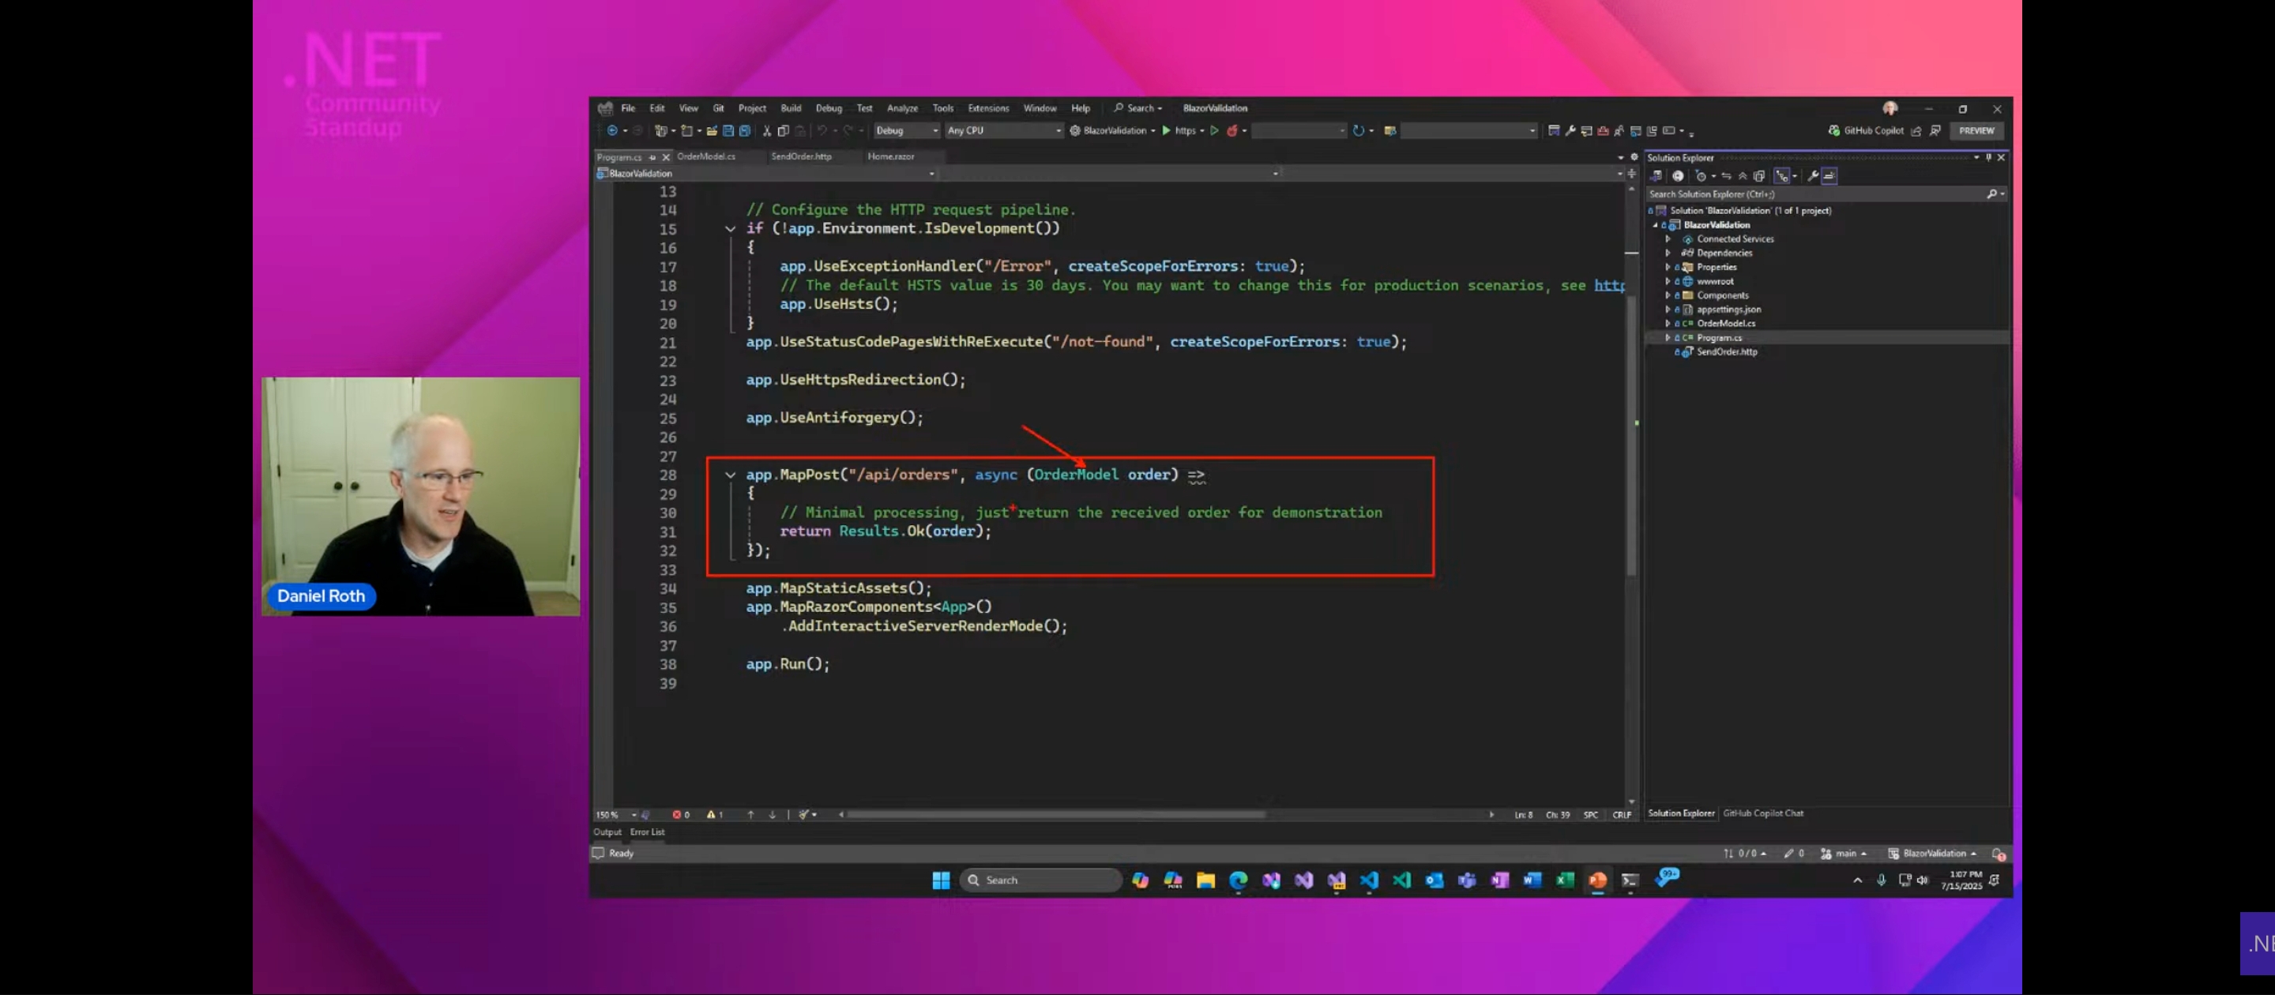Click the Start Without Debugging icon

[1214, 130]
